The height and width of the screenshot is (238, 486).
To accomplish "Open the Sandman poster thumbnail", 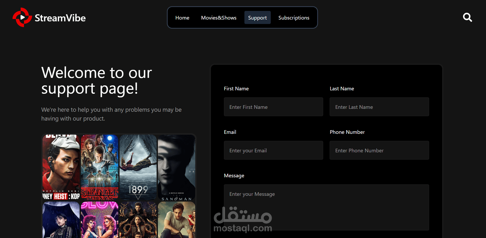I will pos(176,167).
